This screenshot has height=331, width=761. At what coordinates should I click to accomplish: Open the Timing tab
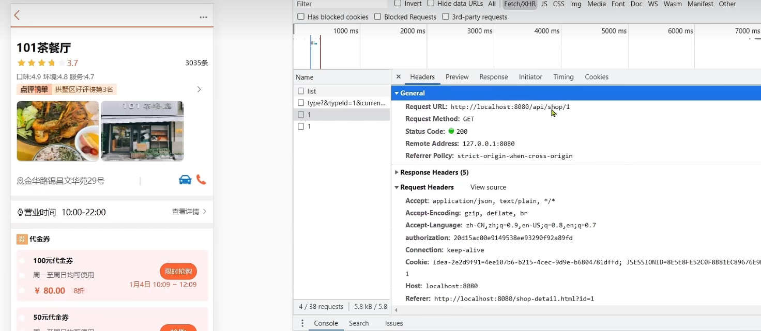pos(564,77)
